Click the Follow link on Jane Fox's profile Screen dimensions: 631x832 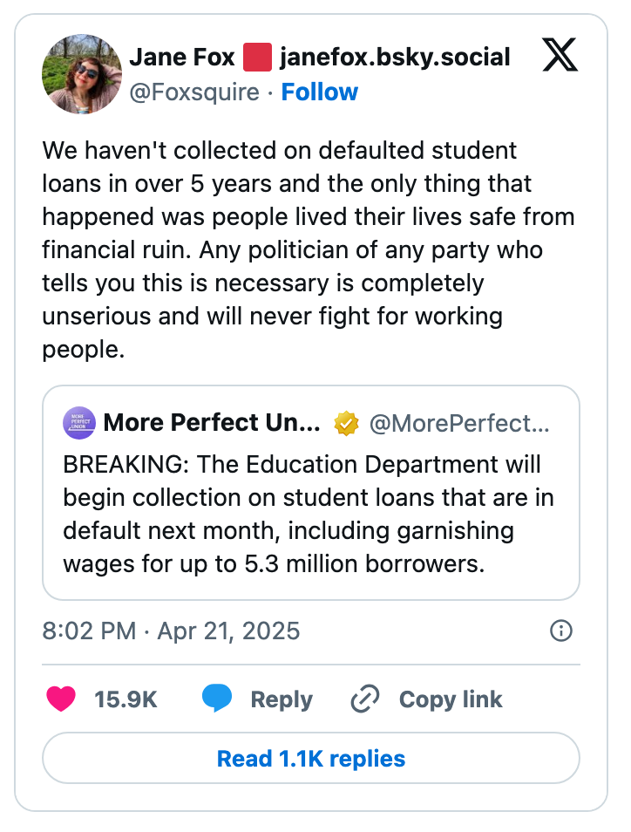point(320,92)
